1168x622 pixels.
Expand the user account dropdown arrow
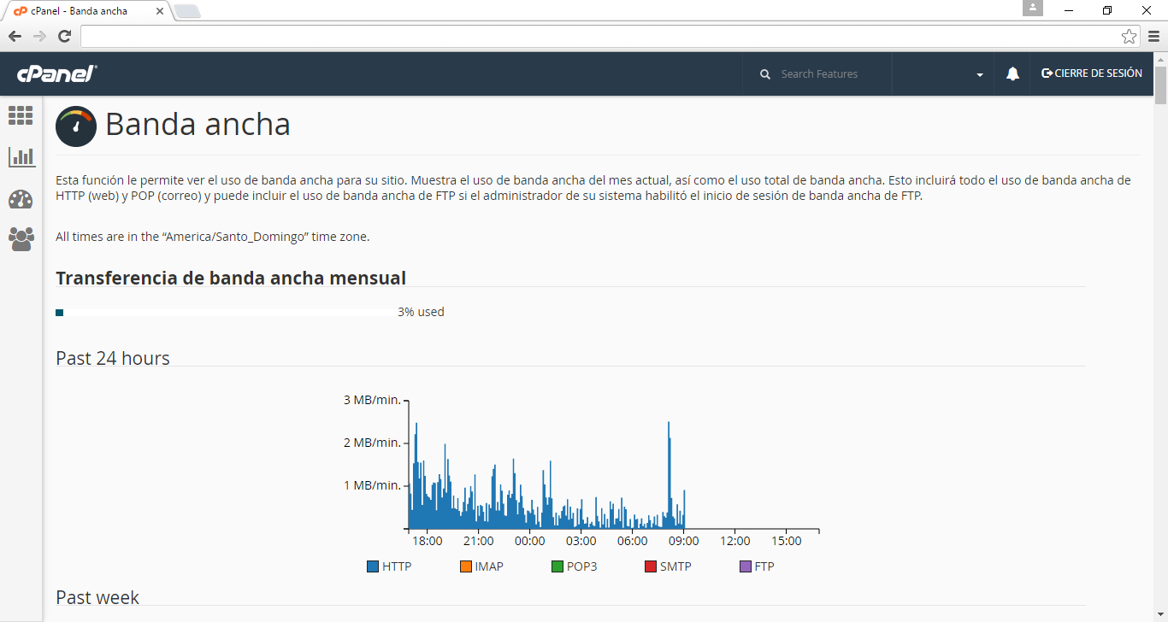pyautogui.click(x=979, y=75)
